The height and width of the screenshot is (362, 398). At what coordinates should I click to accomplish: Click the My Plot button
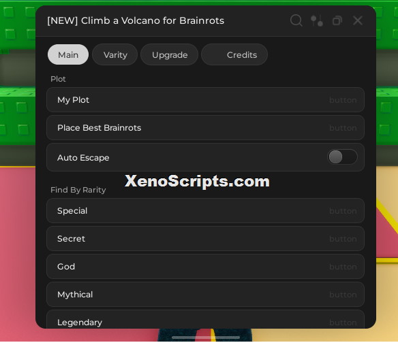click(205, 100)
